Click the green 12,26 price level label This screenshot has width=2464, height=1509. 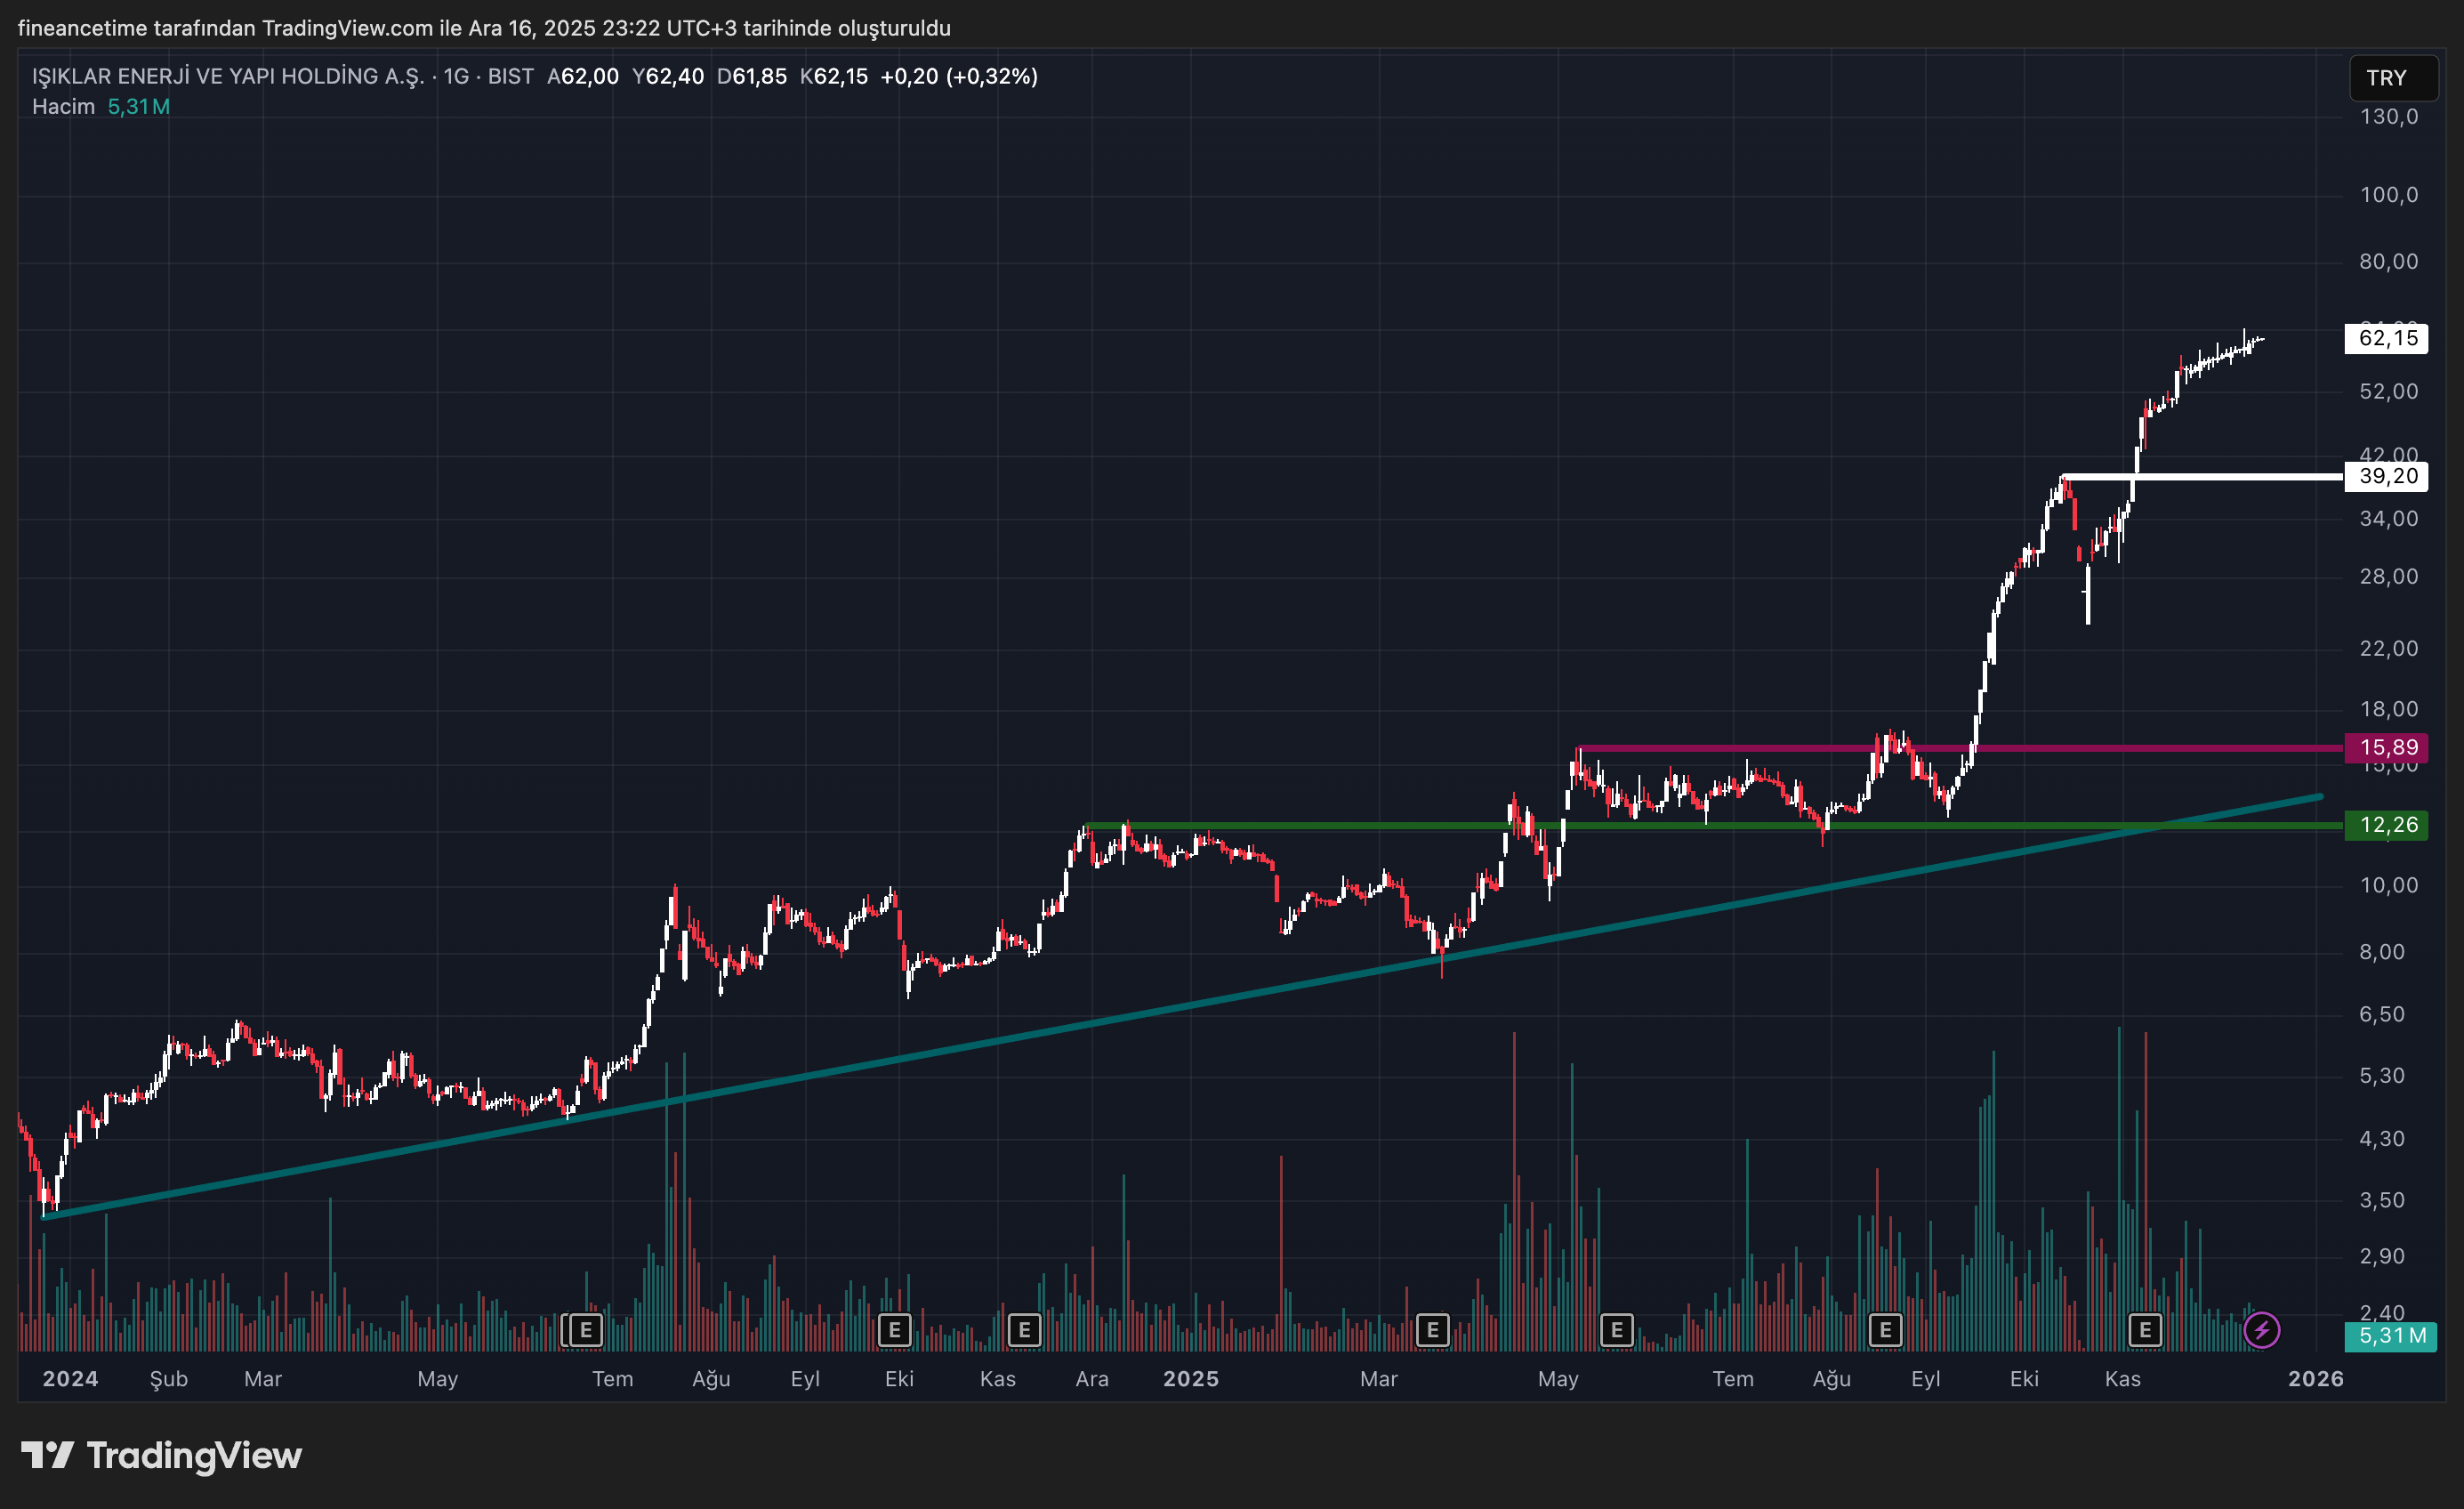[x=2386, y=825]
